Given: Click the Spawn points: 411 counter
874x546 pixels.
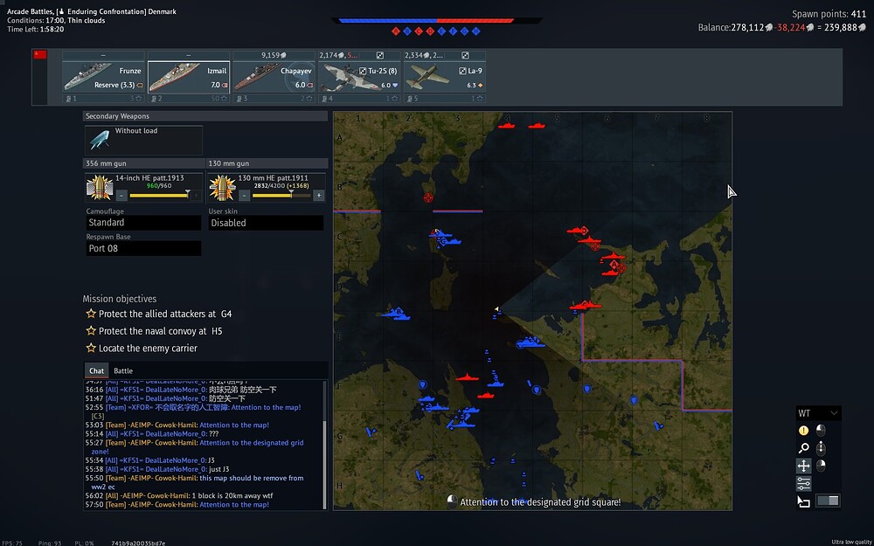Looking at the screenshot, I should click(829, 14).
